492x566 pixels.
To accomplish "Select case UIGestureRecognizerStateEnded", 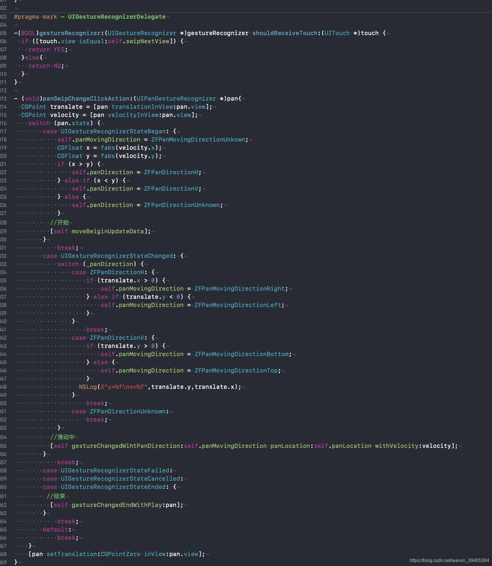I will coord(106,487).
